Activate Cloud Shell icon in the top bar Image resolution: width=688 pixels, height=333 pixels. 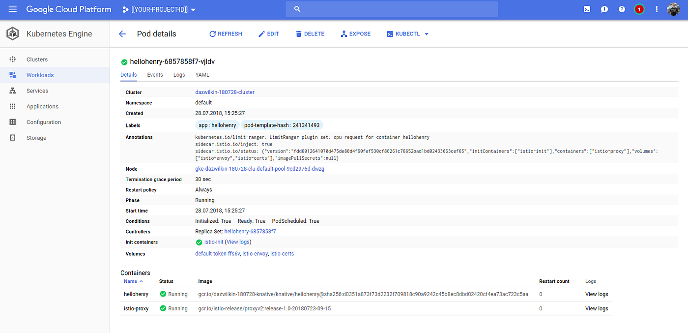587,9
